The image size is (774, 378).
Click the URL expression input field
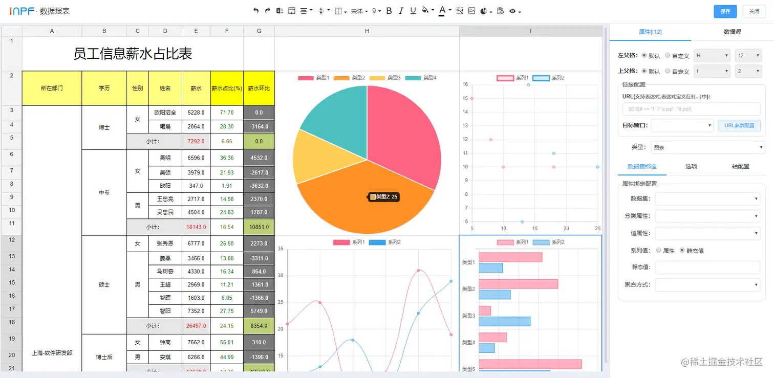coord(691,109)
